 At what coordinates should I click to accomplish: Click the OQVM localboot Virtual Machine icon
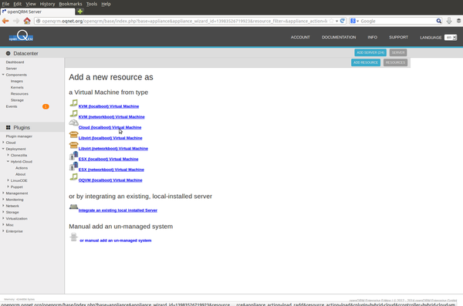pos(73,177)
